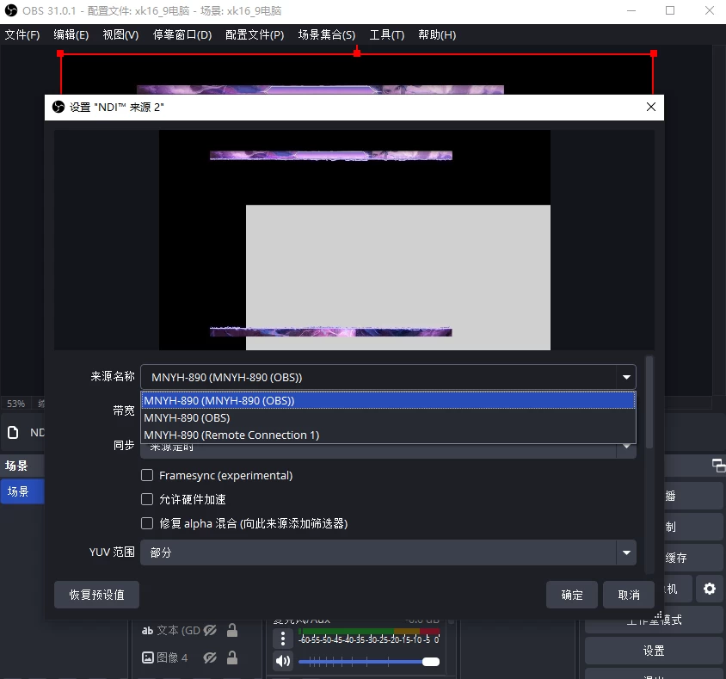Enable 修复 alpha 混合 checkbox

coord(147,523)
